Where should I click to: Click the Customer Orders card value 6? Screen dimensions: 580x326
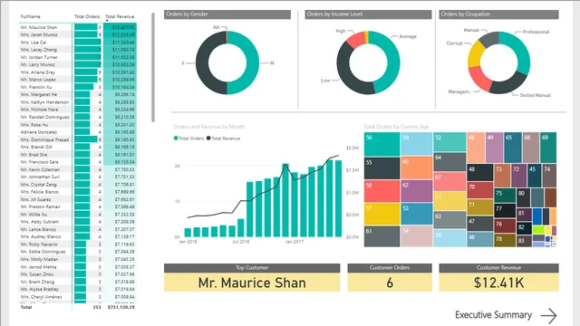[390, 283]
